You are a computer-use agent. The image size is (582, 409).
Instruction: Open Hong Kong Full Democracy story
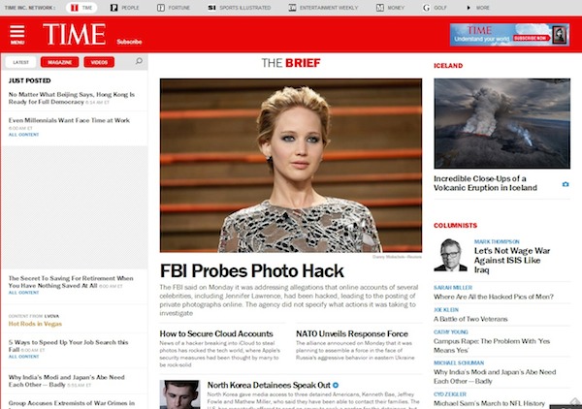[71, 98]
